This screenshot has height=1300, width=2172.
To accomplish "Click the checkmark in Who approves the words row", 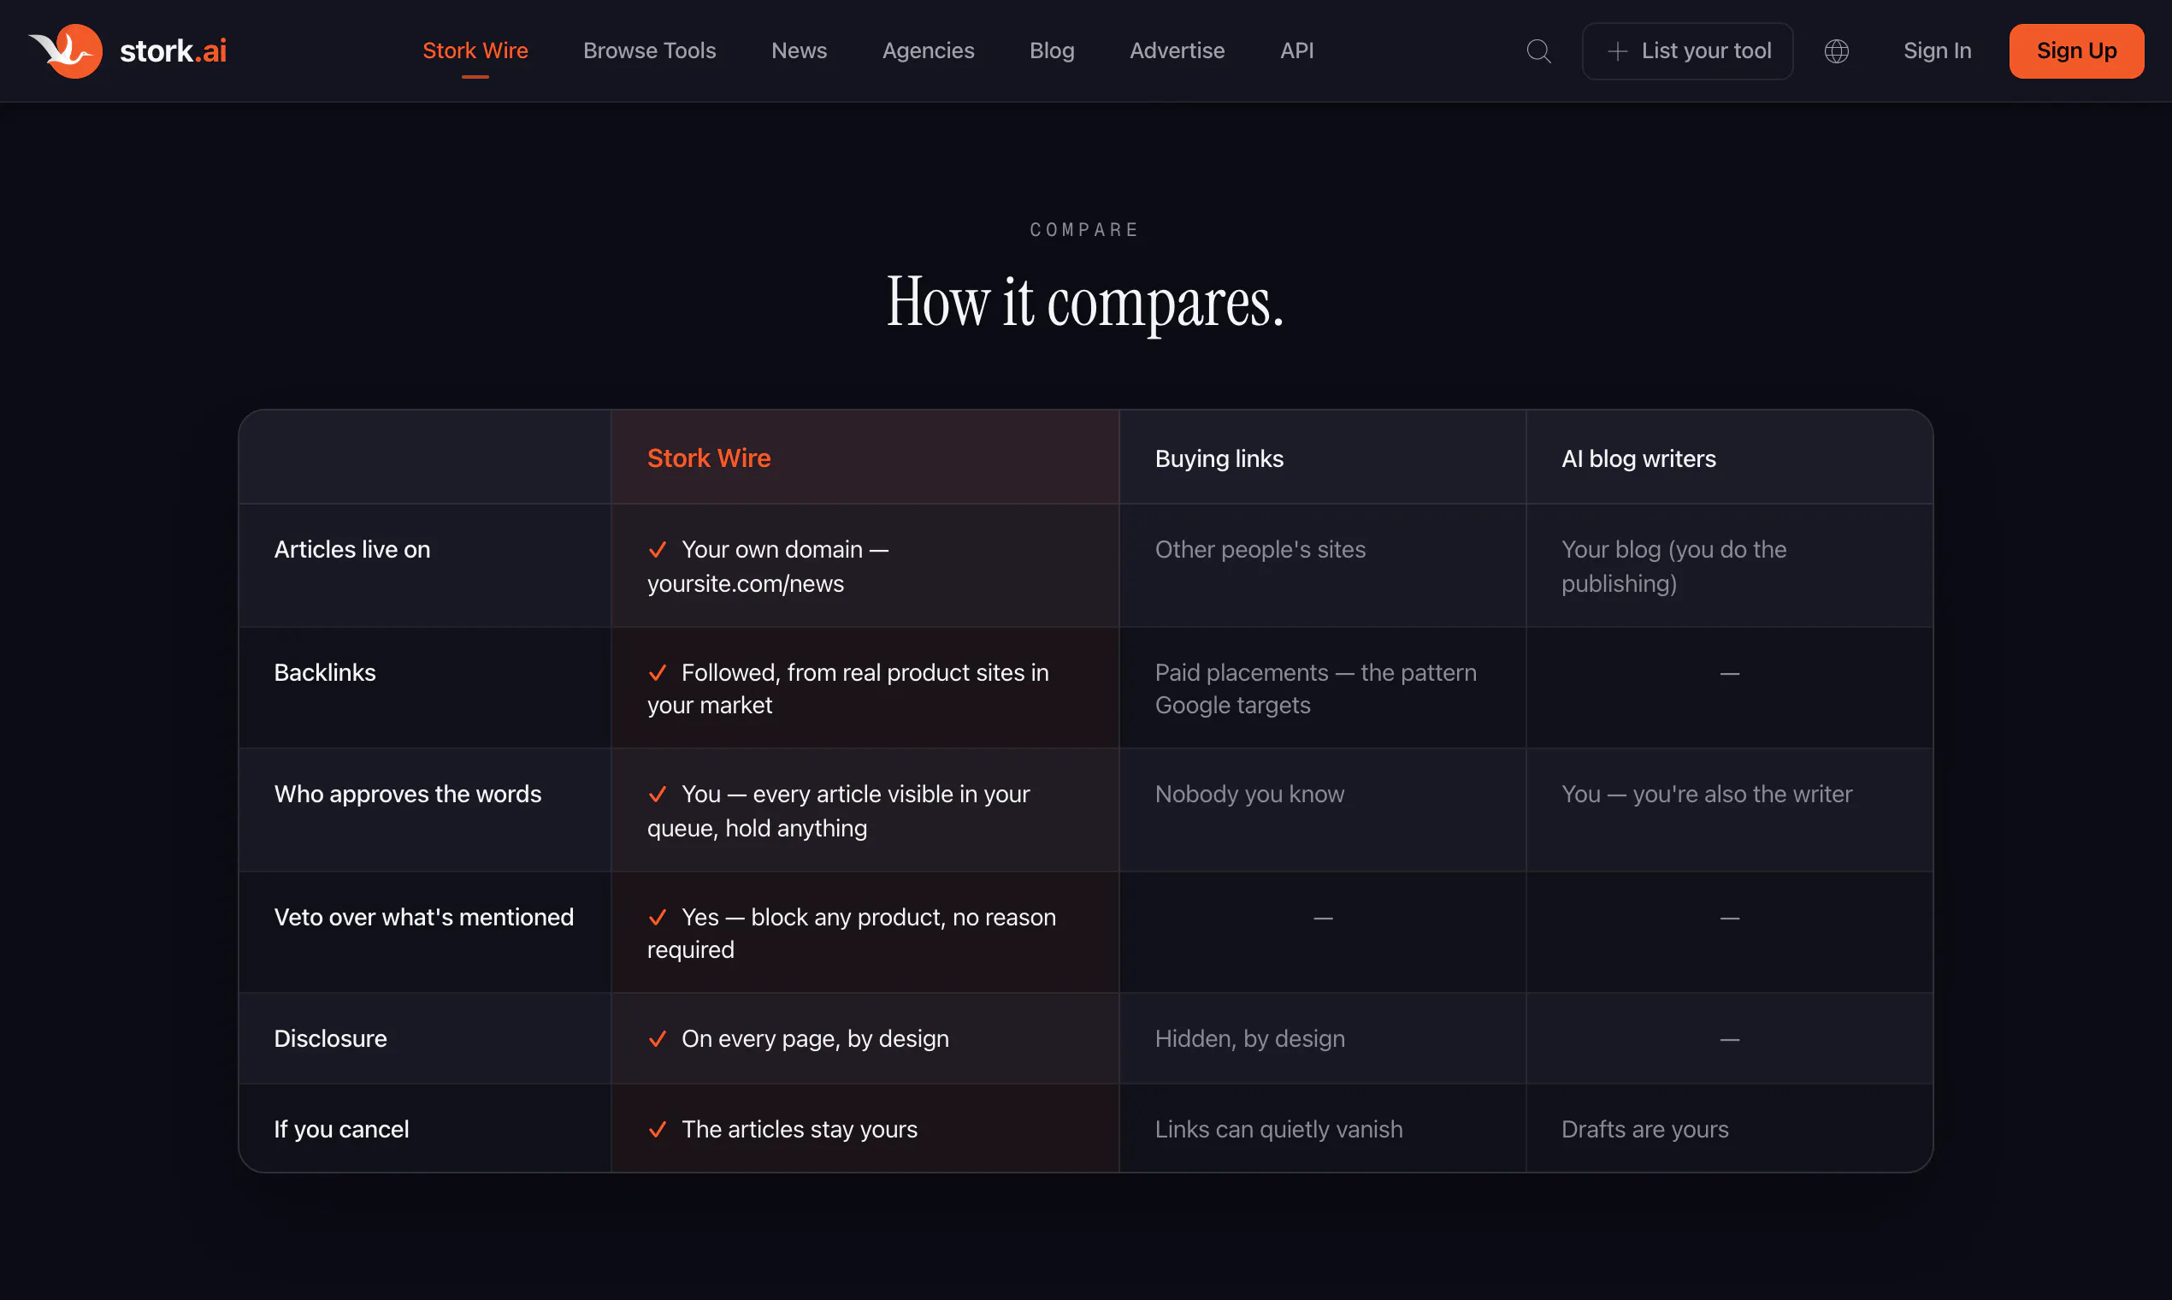I will (x=657, y=795).
